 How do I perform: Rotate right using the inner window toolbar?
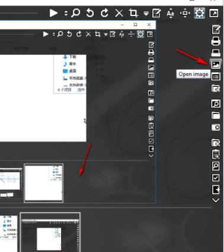(x=79, y=34)
